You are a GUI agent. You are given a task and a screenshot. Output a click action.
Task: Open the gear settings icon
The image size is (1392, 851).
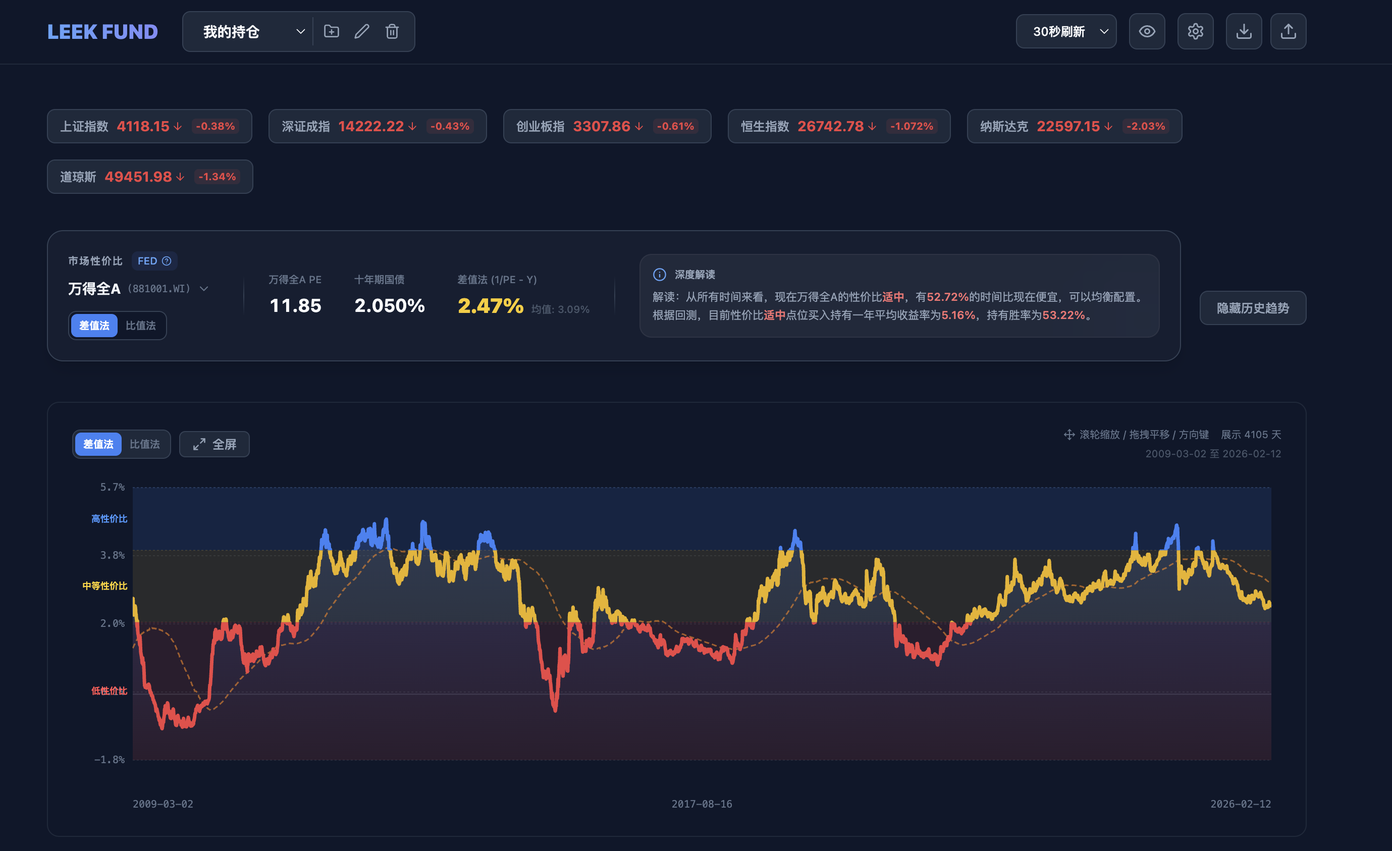(x=1195, y=32)
